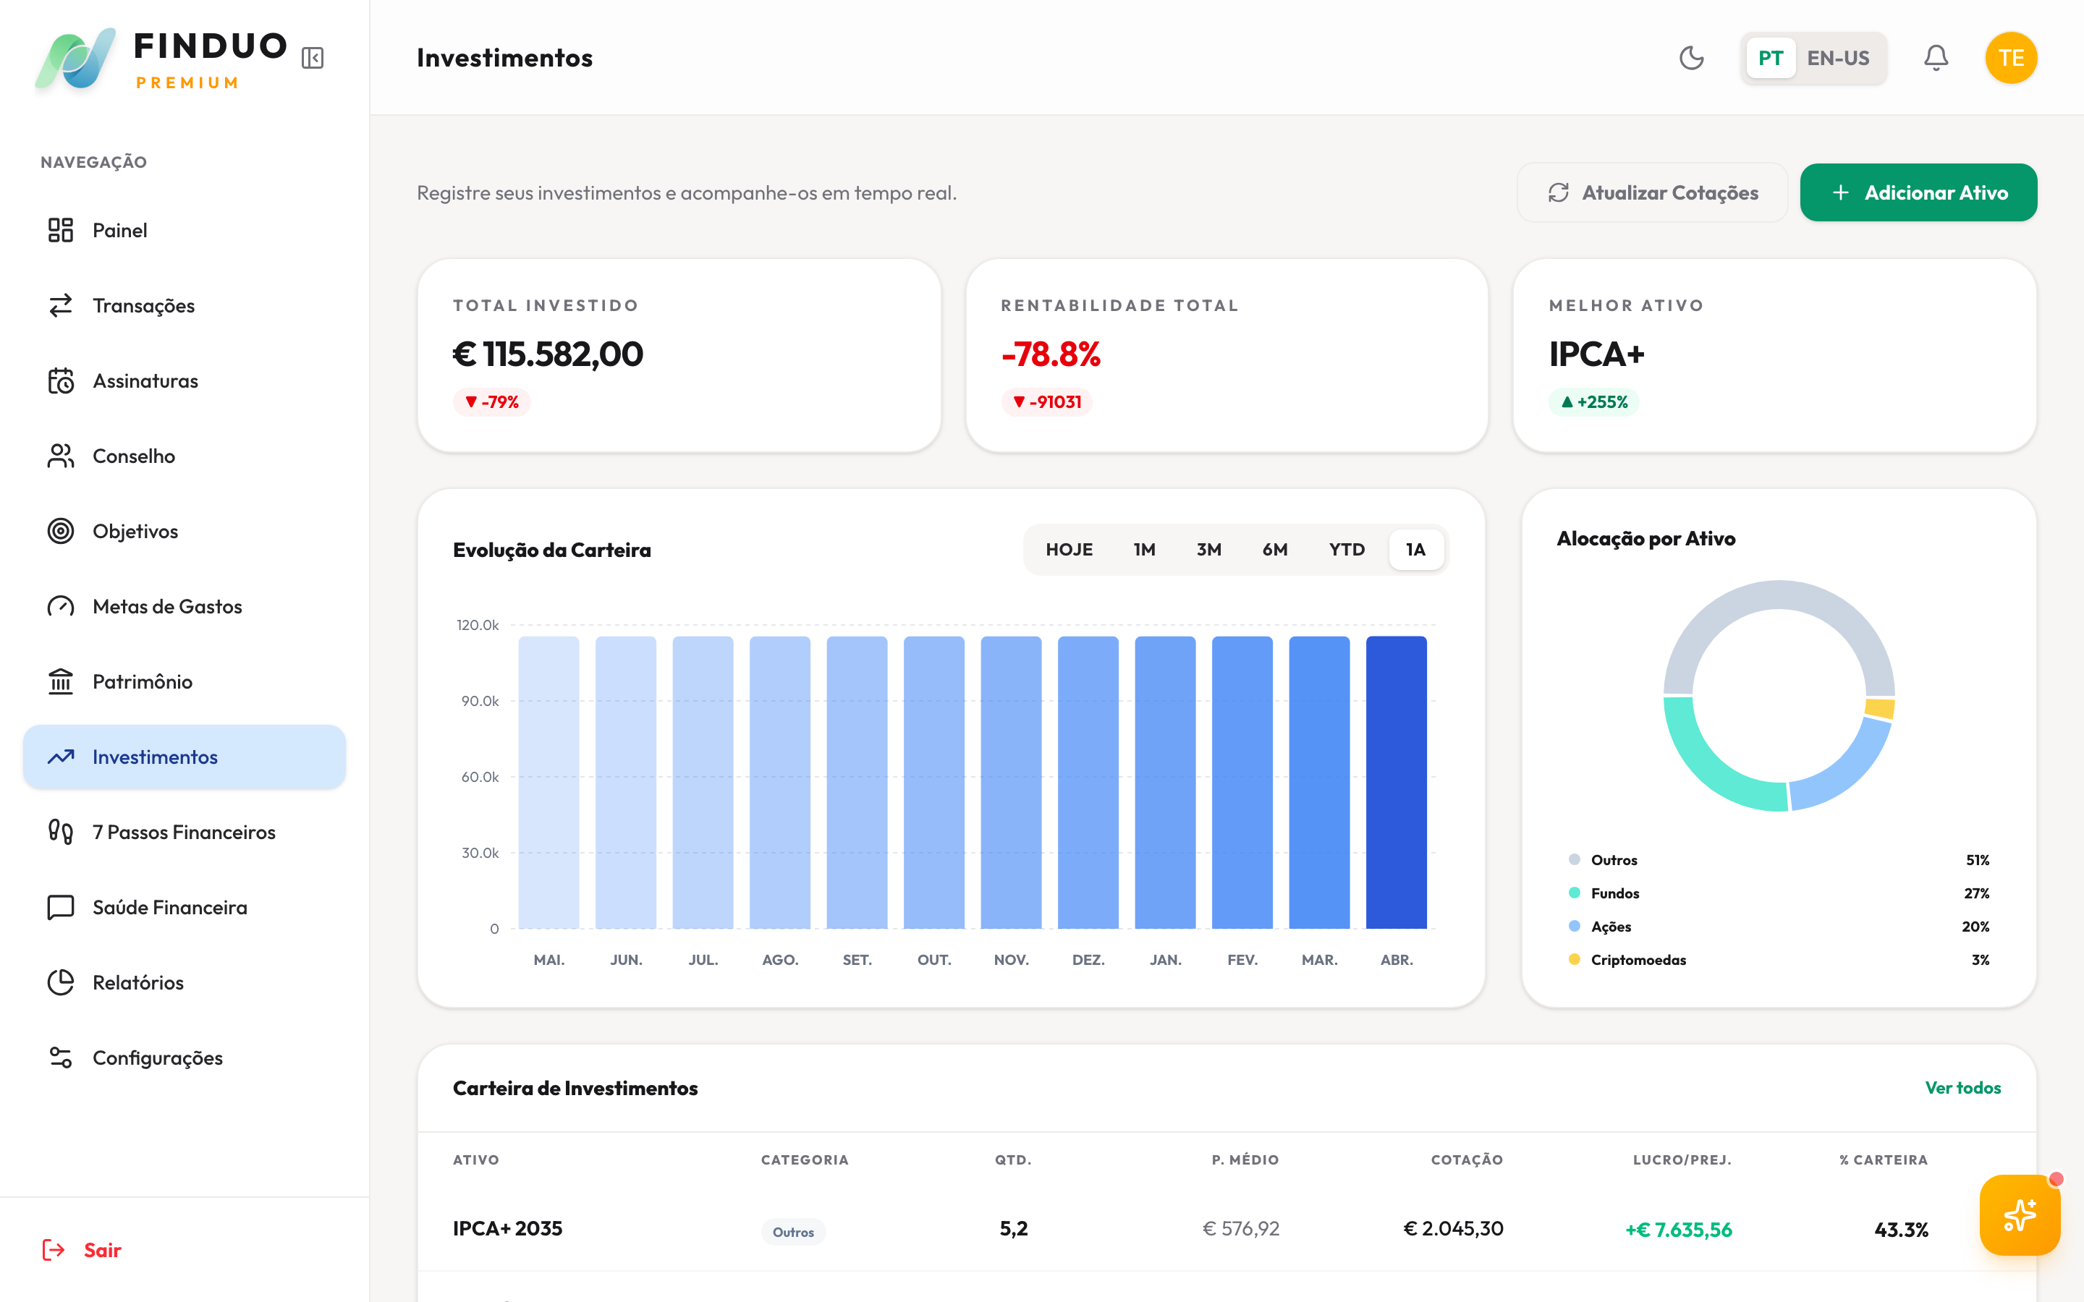Click the Atualizar Cotações button
Image resolution: width=2084 pixels, height=1302 pixels.
1652,193
